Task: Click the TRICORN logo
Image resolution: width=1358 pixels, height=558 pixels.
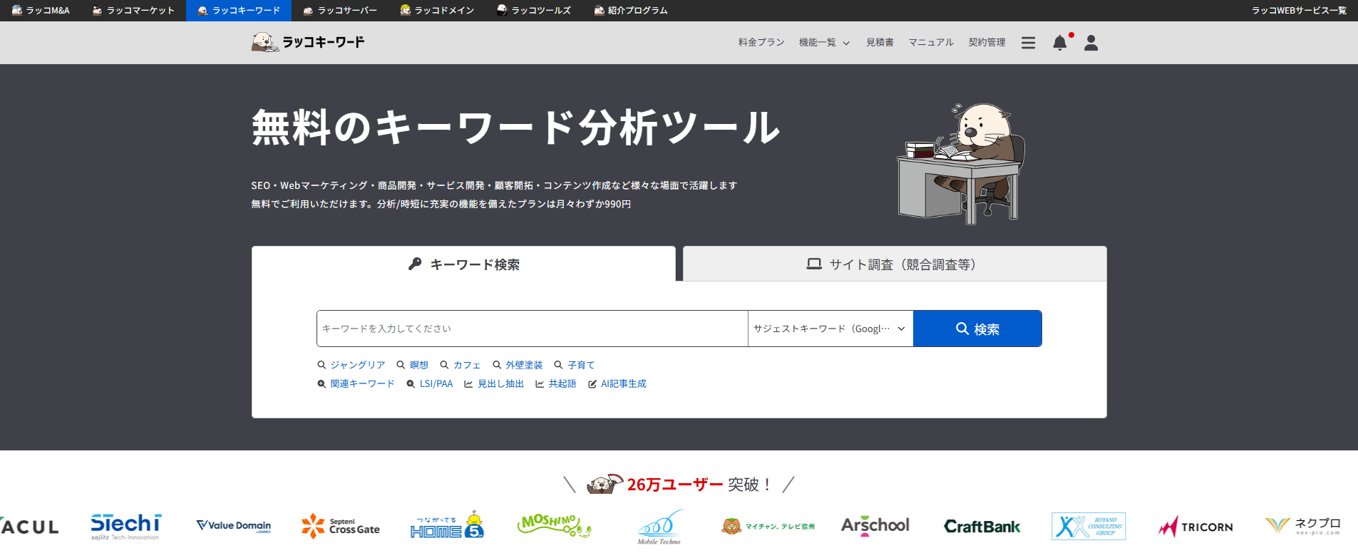Action: 1195,527
